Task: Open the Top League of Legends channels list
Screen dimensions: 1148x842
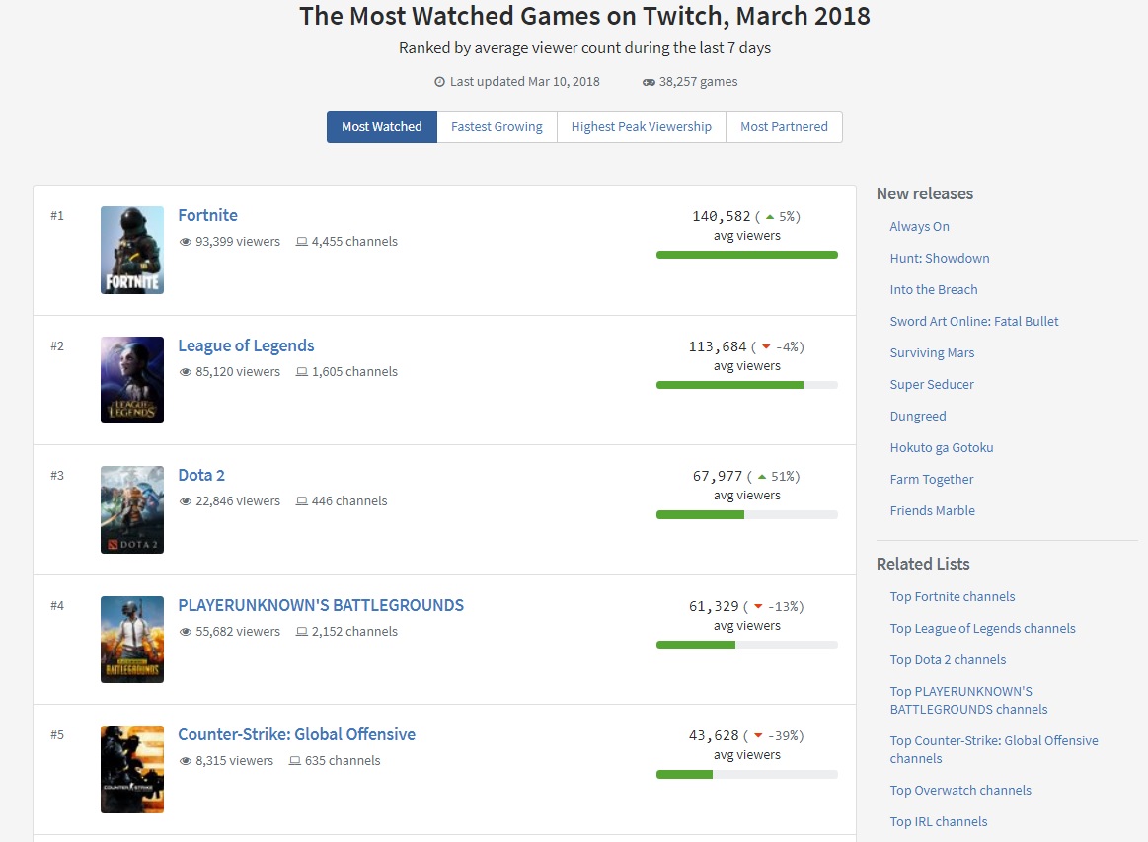Action: 982,628
